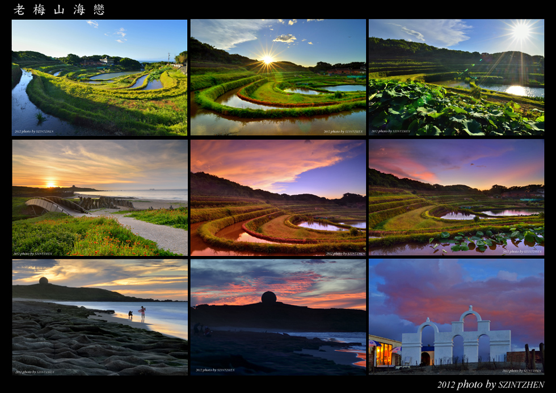The height and width of the screenshot is (393, 556).
Task: Click the setting sun in the coastal path photo
Action: (50, 183)
